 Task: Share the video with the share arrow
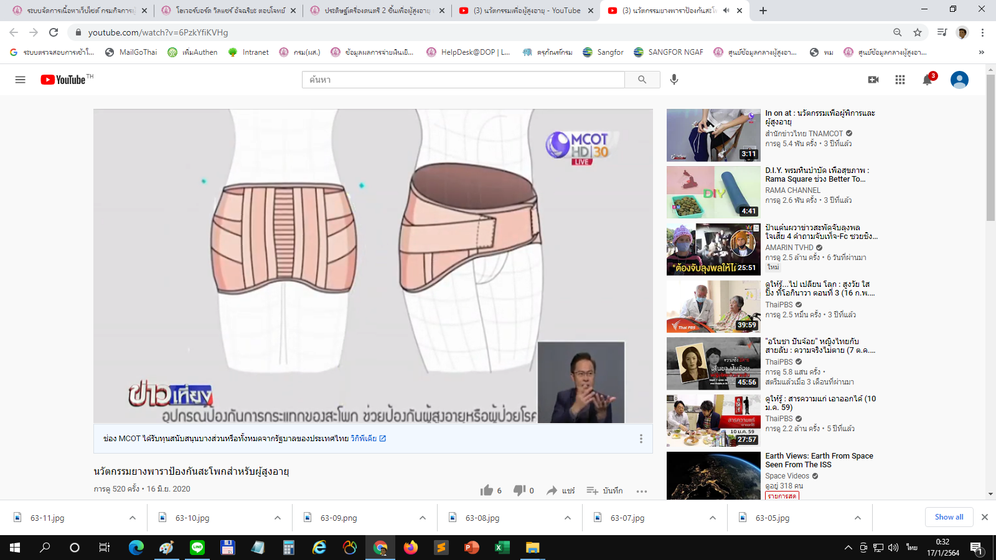pyautogui.click(x=560, y=490)
